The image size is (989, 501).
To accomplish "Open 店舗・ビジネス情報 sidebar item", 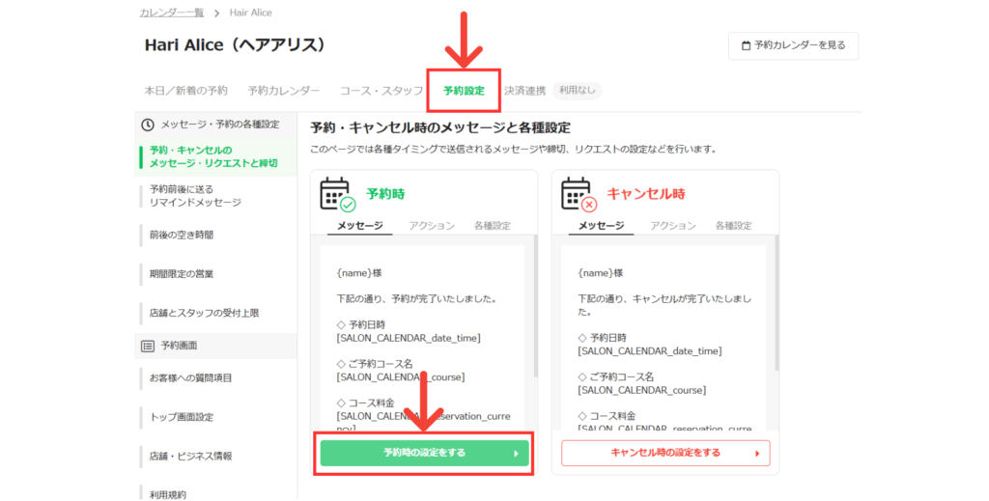I will click(x=190, y=456).
